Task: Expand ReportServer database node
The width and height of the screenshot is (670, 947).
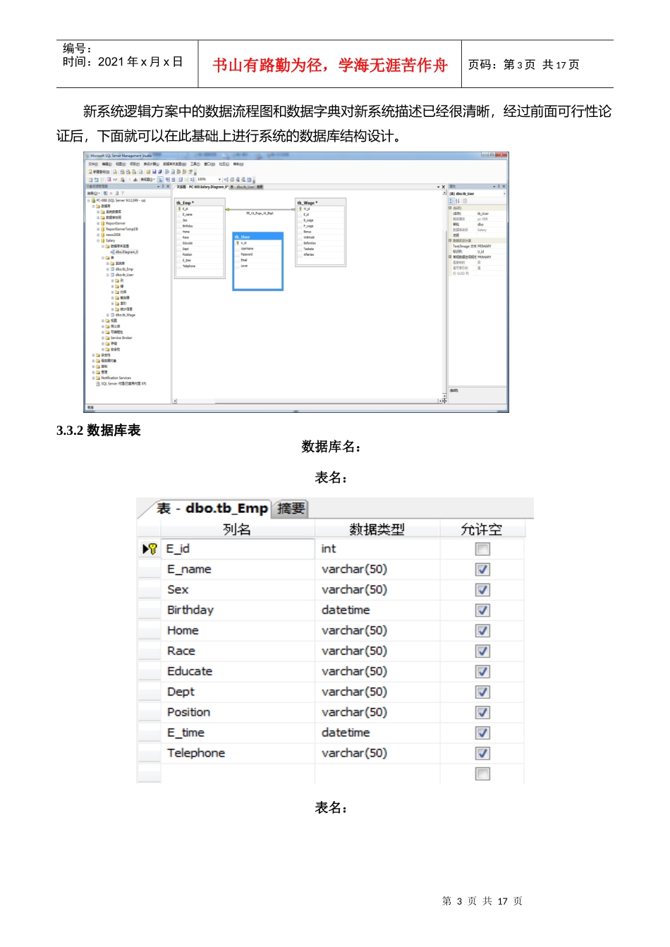Action: (x=98, y=223)
